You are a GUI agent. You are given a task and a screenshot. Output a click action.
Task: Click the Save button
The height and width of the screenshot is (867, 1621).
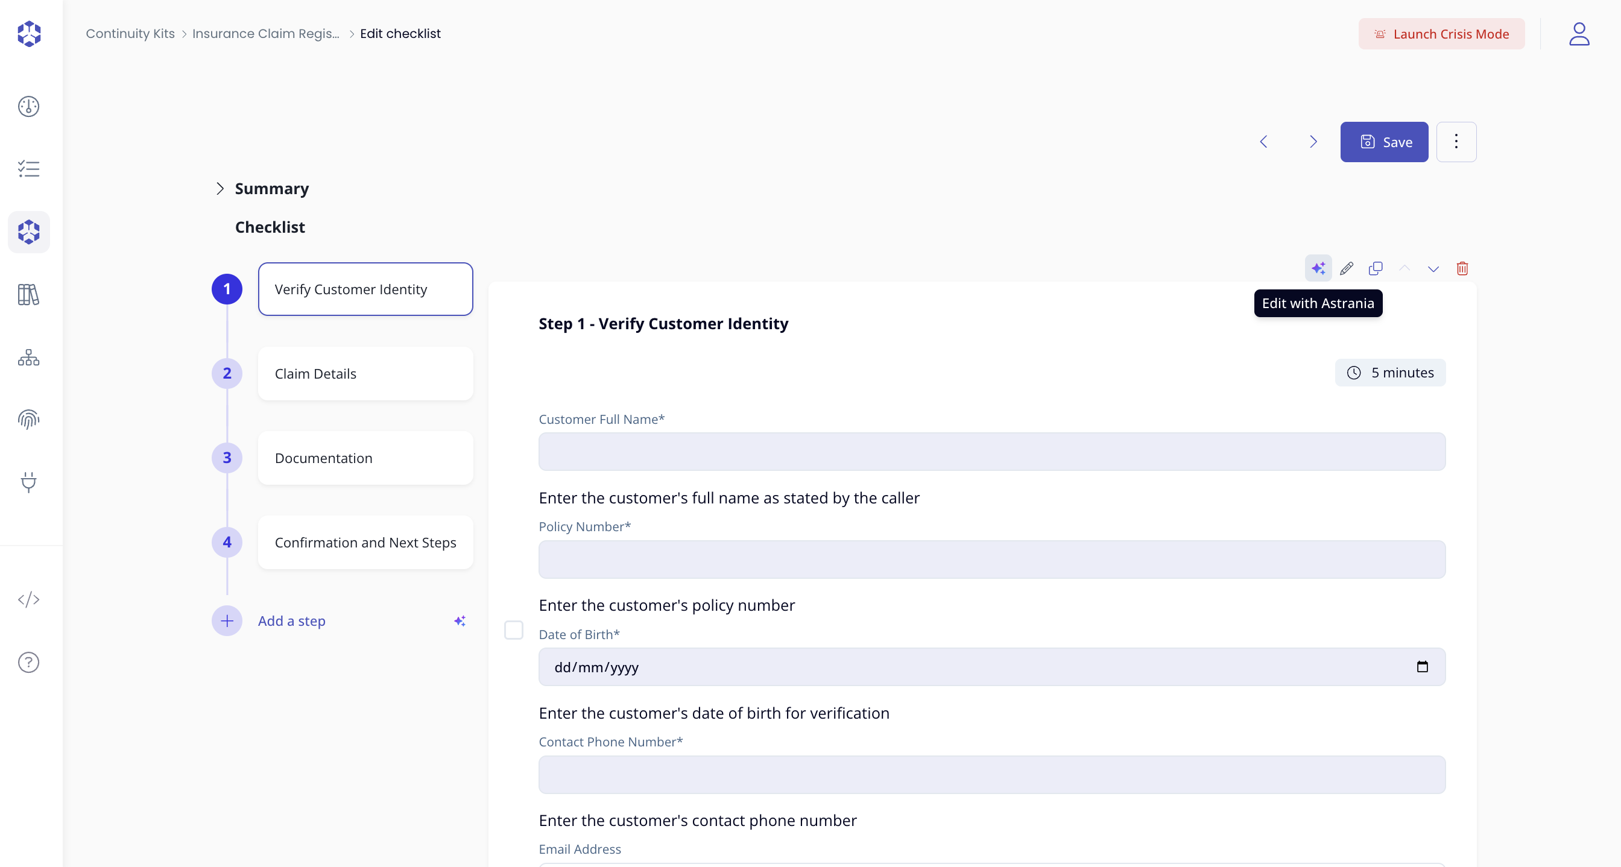coord(1384,142)
